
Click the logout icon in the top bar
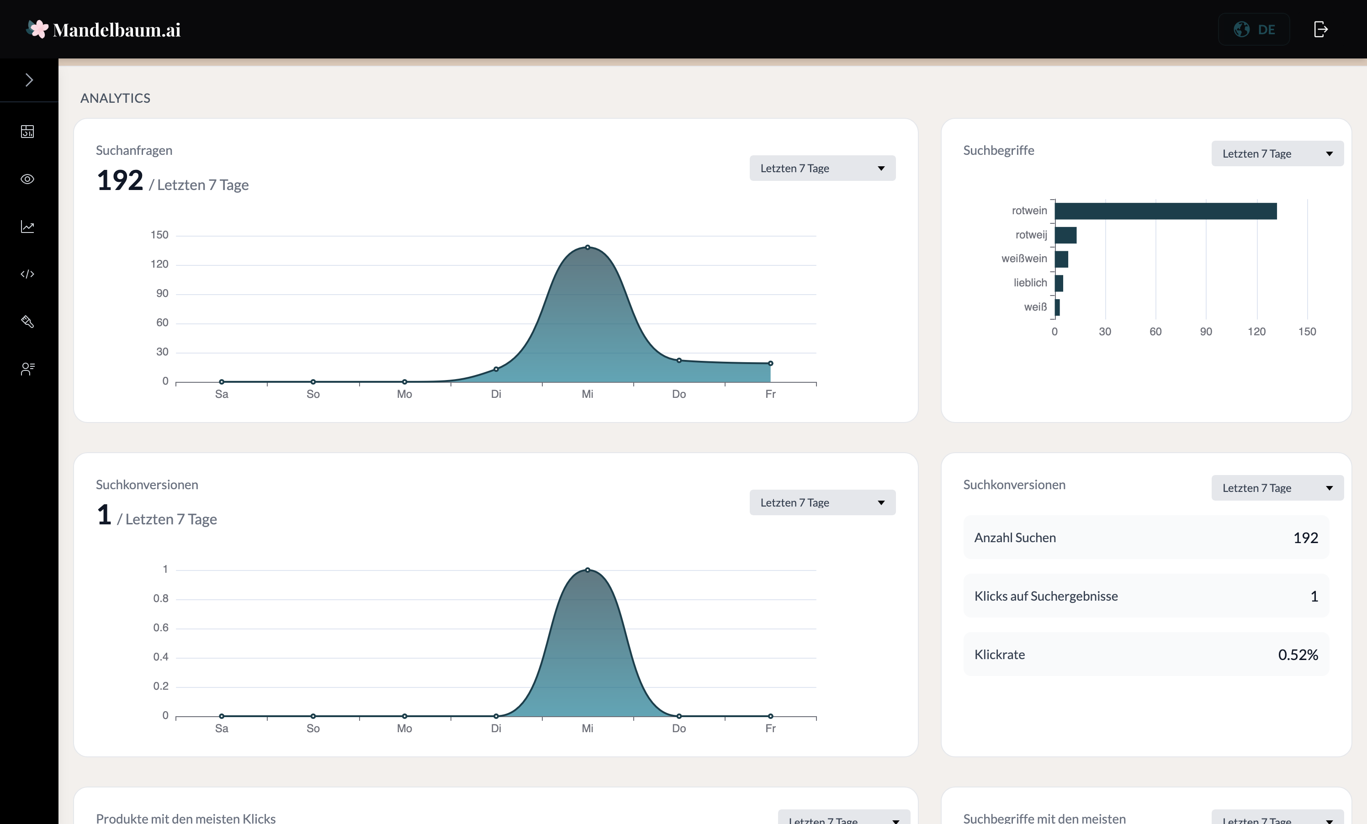(1321, 29)
